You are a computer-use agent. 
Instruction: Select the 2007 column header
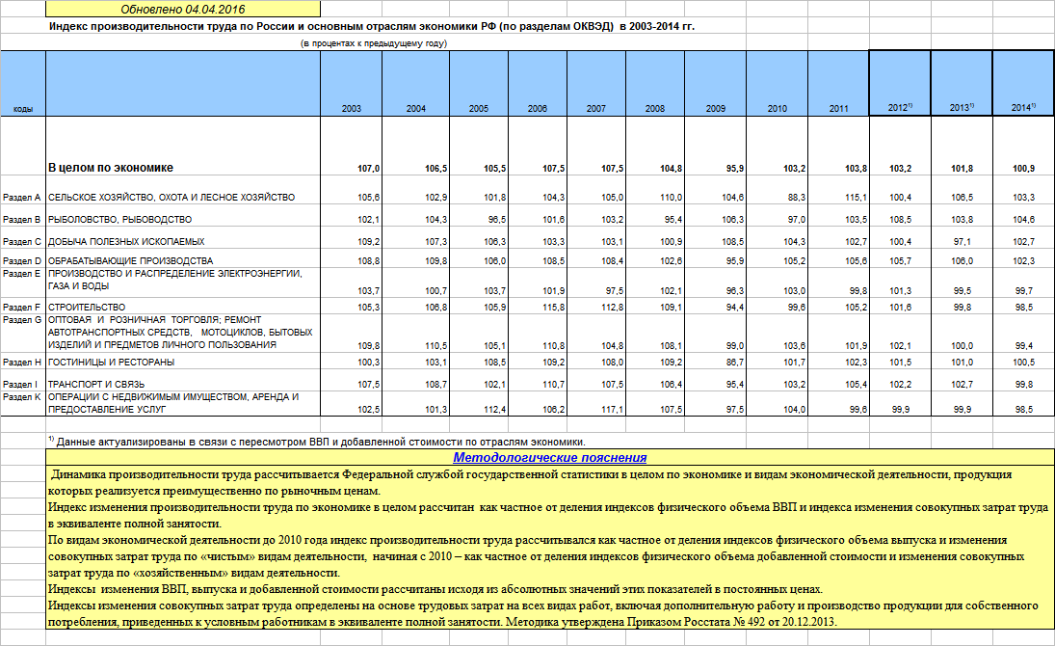coord(596,84)
